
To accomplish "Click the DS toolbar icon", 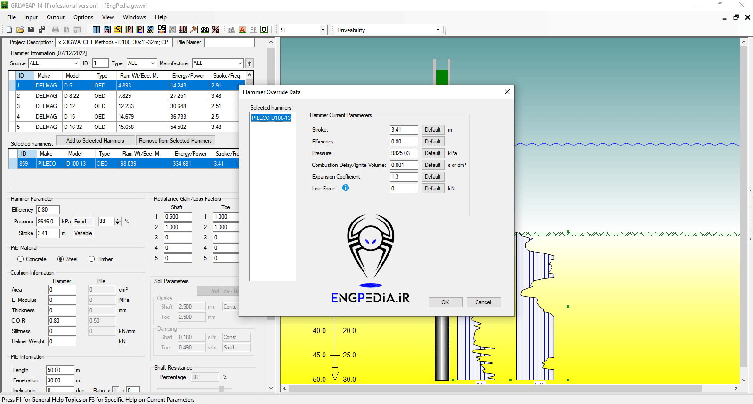I will click(162, 30).
